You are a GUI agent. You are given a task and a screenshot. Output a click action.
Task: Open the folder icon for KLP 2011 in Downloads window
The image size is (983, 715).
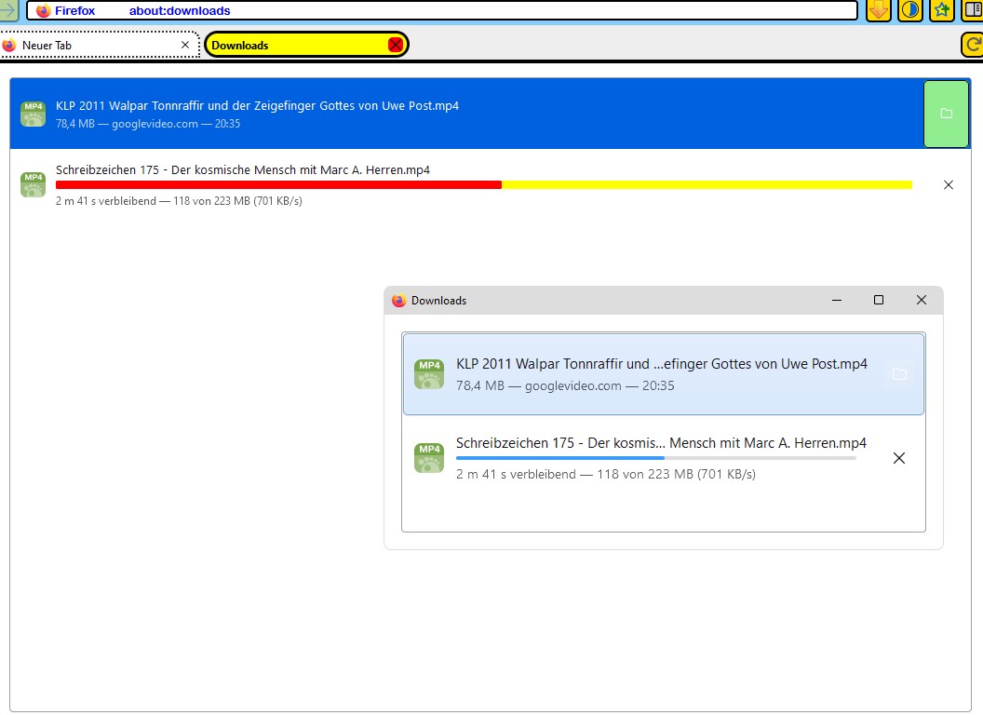point(899,374)
